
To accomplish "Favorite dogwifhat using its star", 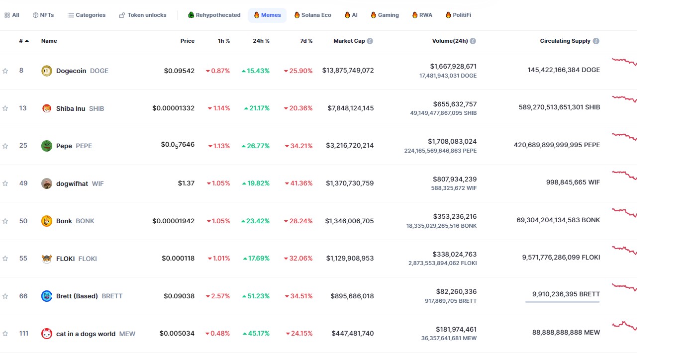I will 5,183.
